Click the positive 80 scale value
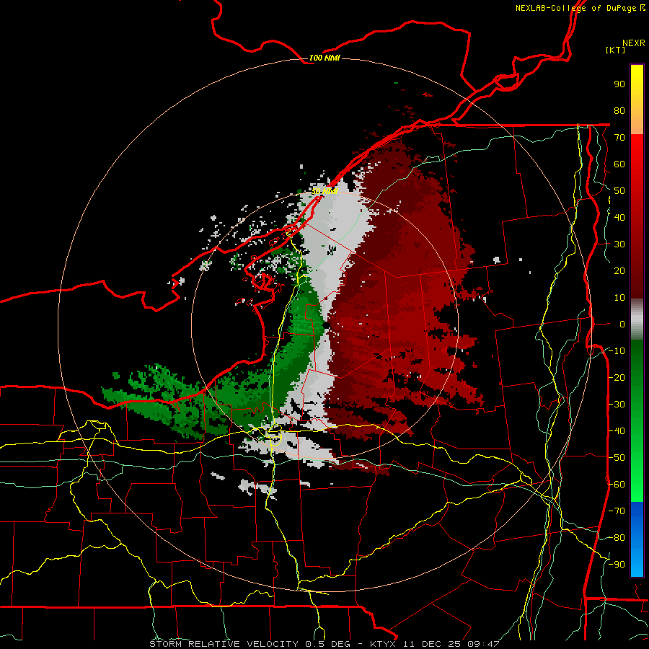Screen dimensions: 649x649 point(619,110)
